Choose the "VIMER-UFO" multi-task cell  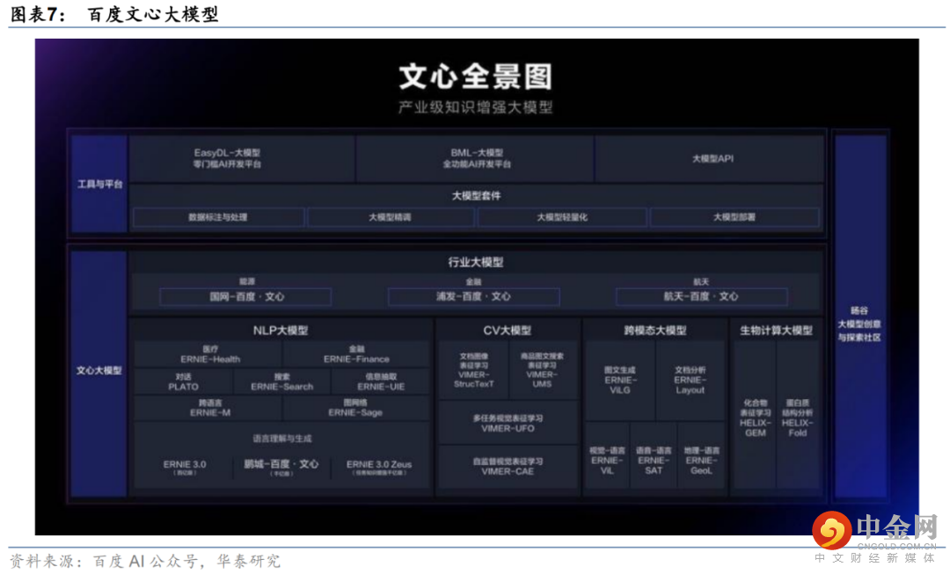coord(508,423)
